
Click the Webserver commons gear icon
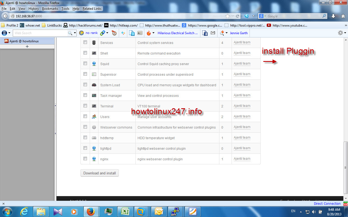coord(94,127)
